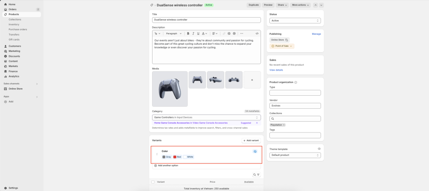Open Purchase orders page
The width and height of the screenshot is (429, 191).
pyautogui.click(x=18, y=29)
